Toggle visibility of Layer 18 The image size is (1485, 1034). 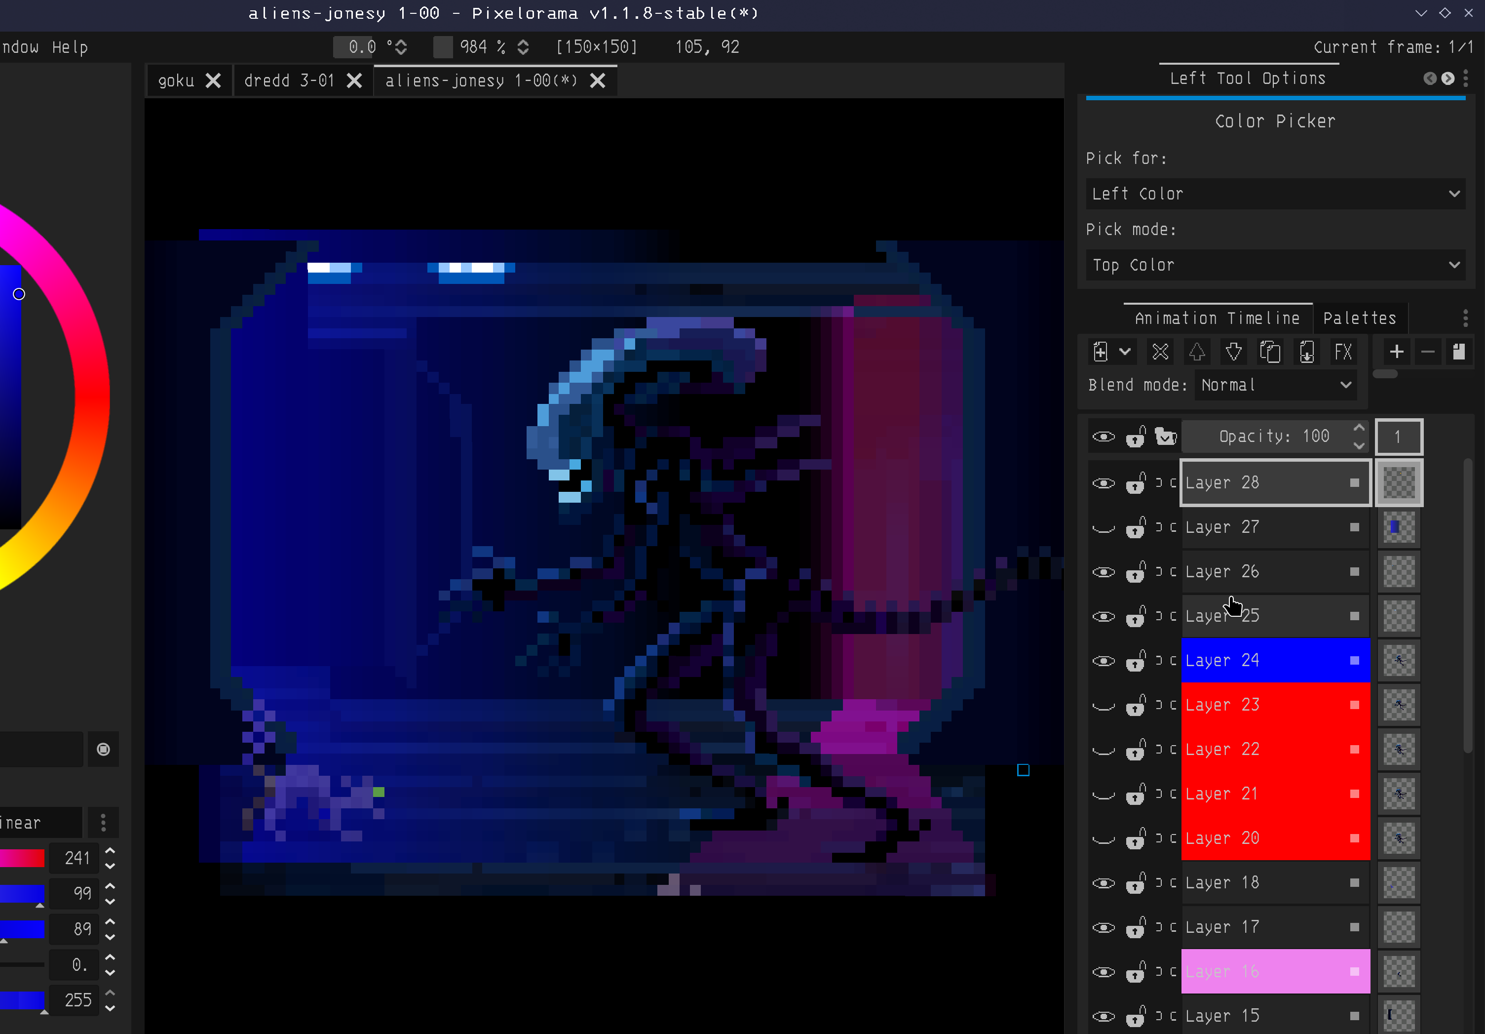point(1104,883)
